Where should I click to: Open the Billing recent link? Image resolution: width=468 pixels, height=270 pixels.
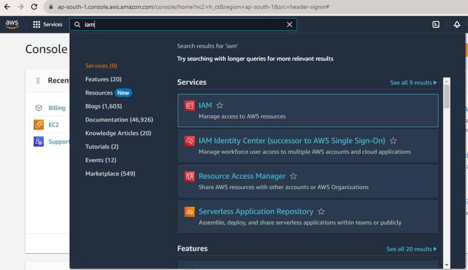(57, 108)
